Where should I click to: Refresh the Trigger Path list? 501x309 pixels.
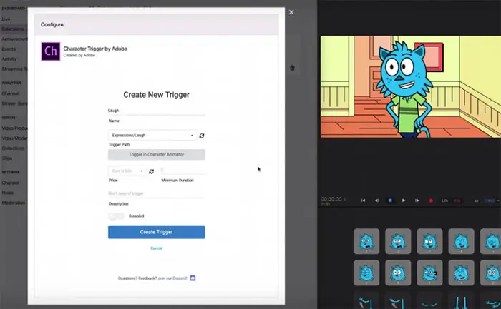(x=202, y=136)
